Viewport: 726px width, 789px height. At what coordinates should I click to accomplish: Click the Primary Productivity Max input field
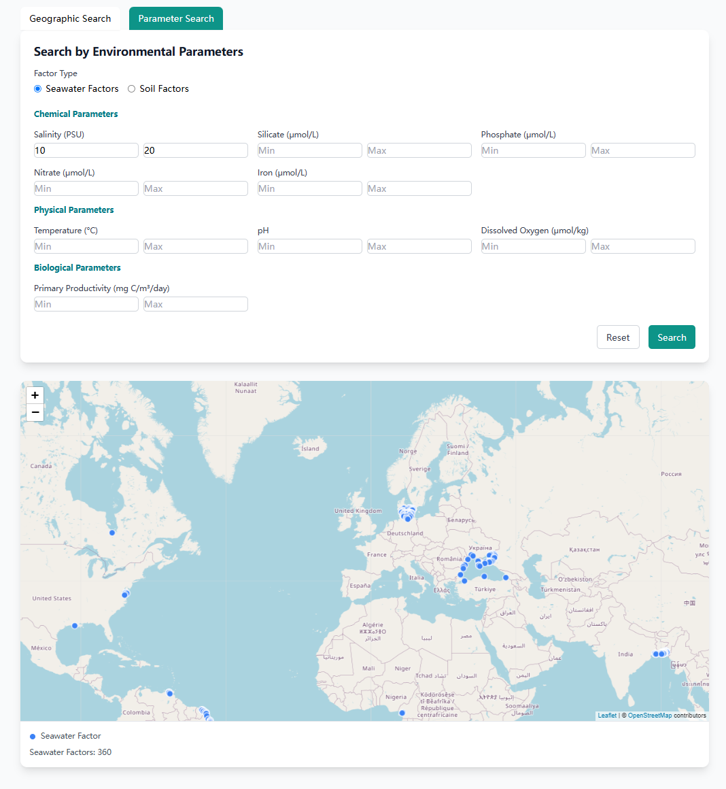point(196,305)
